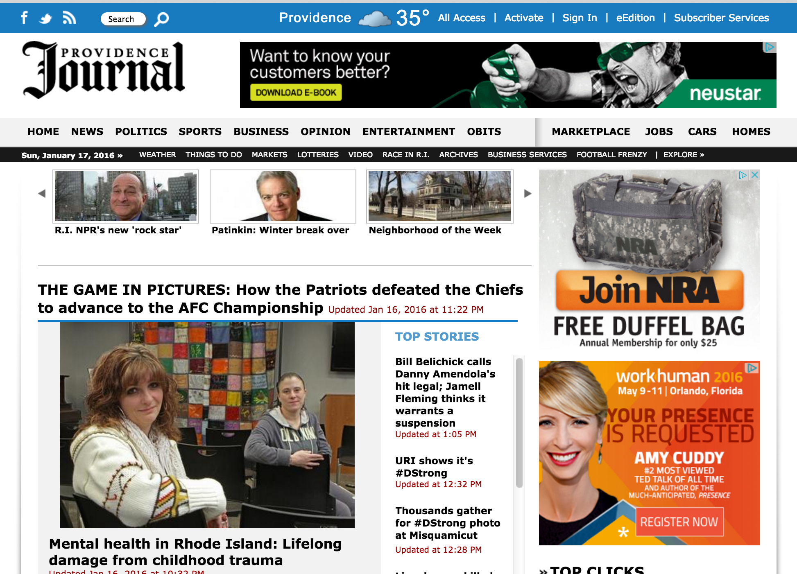The width and height of the screenshot is (797, 574).
Task: Open the Facebook icon link
Action: [24, 18]
